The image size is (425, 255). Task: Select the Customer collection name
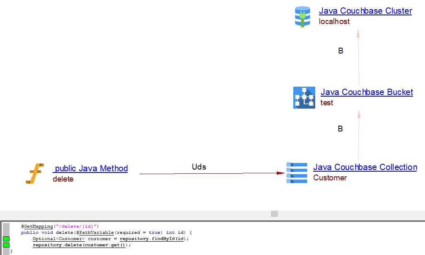click(x=330, y=178)
